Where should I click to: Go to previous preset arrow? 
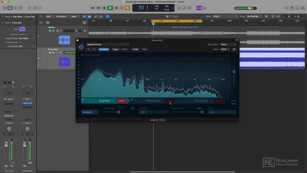coord(89,49)
